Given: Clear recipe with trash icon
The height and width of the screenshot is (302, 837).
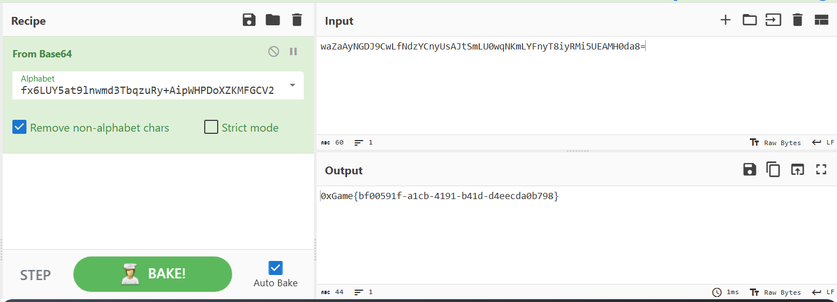Looking at the screenshot, I should point(297,20).
